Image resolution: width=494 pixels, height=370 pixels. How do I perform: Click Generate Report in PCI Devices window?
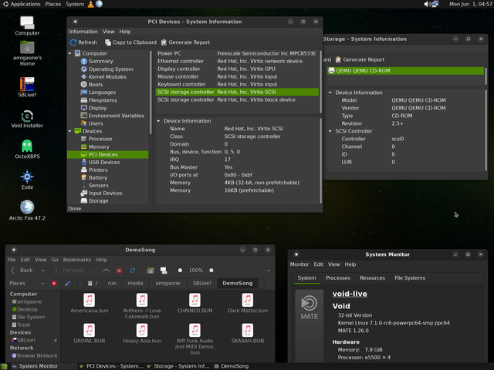point(185,42)
